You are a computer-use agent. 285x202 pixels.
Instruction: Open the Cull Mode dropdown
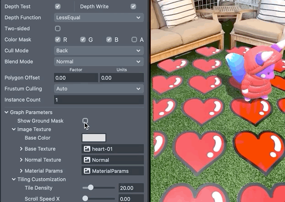[x=99, y=50]
